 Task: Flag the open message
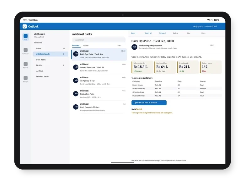(189, 33)
